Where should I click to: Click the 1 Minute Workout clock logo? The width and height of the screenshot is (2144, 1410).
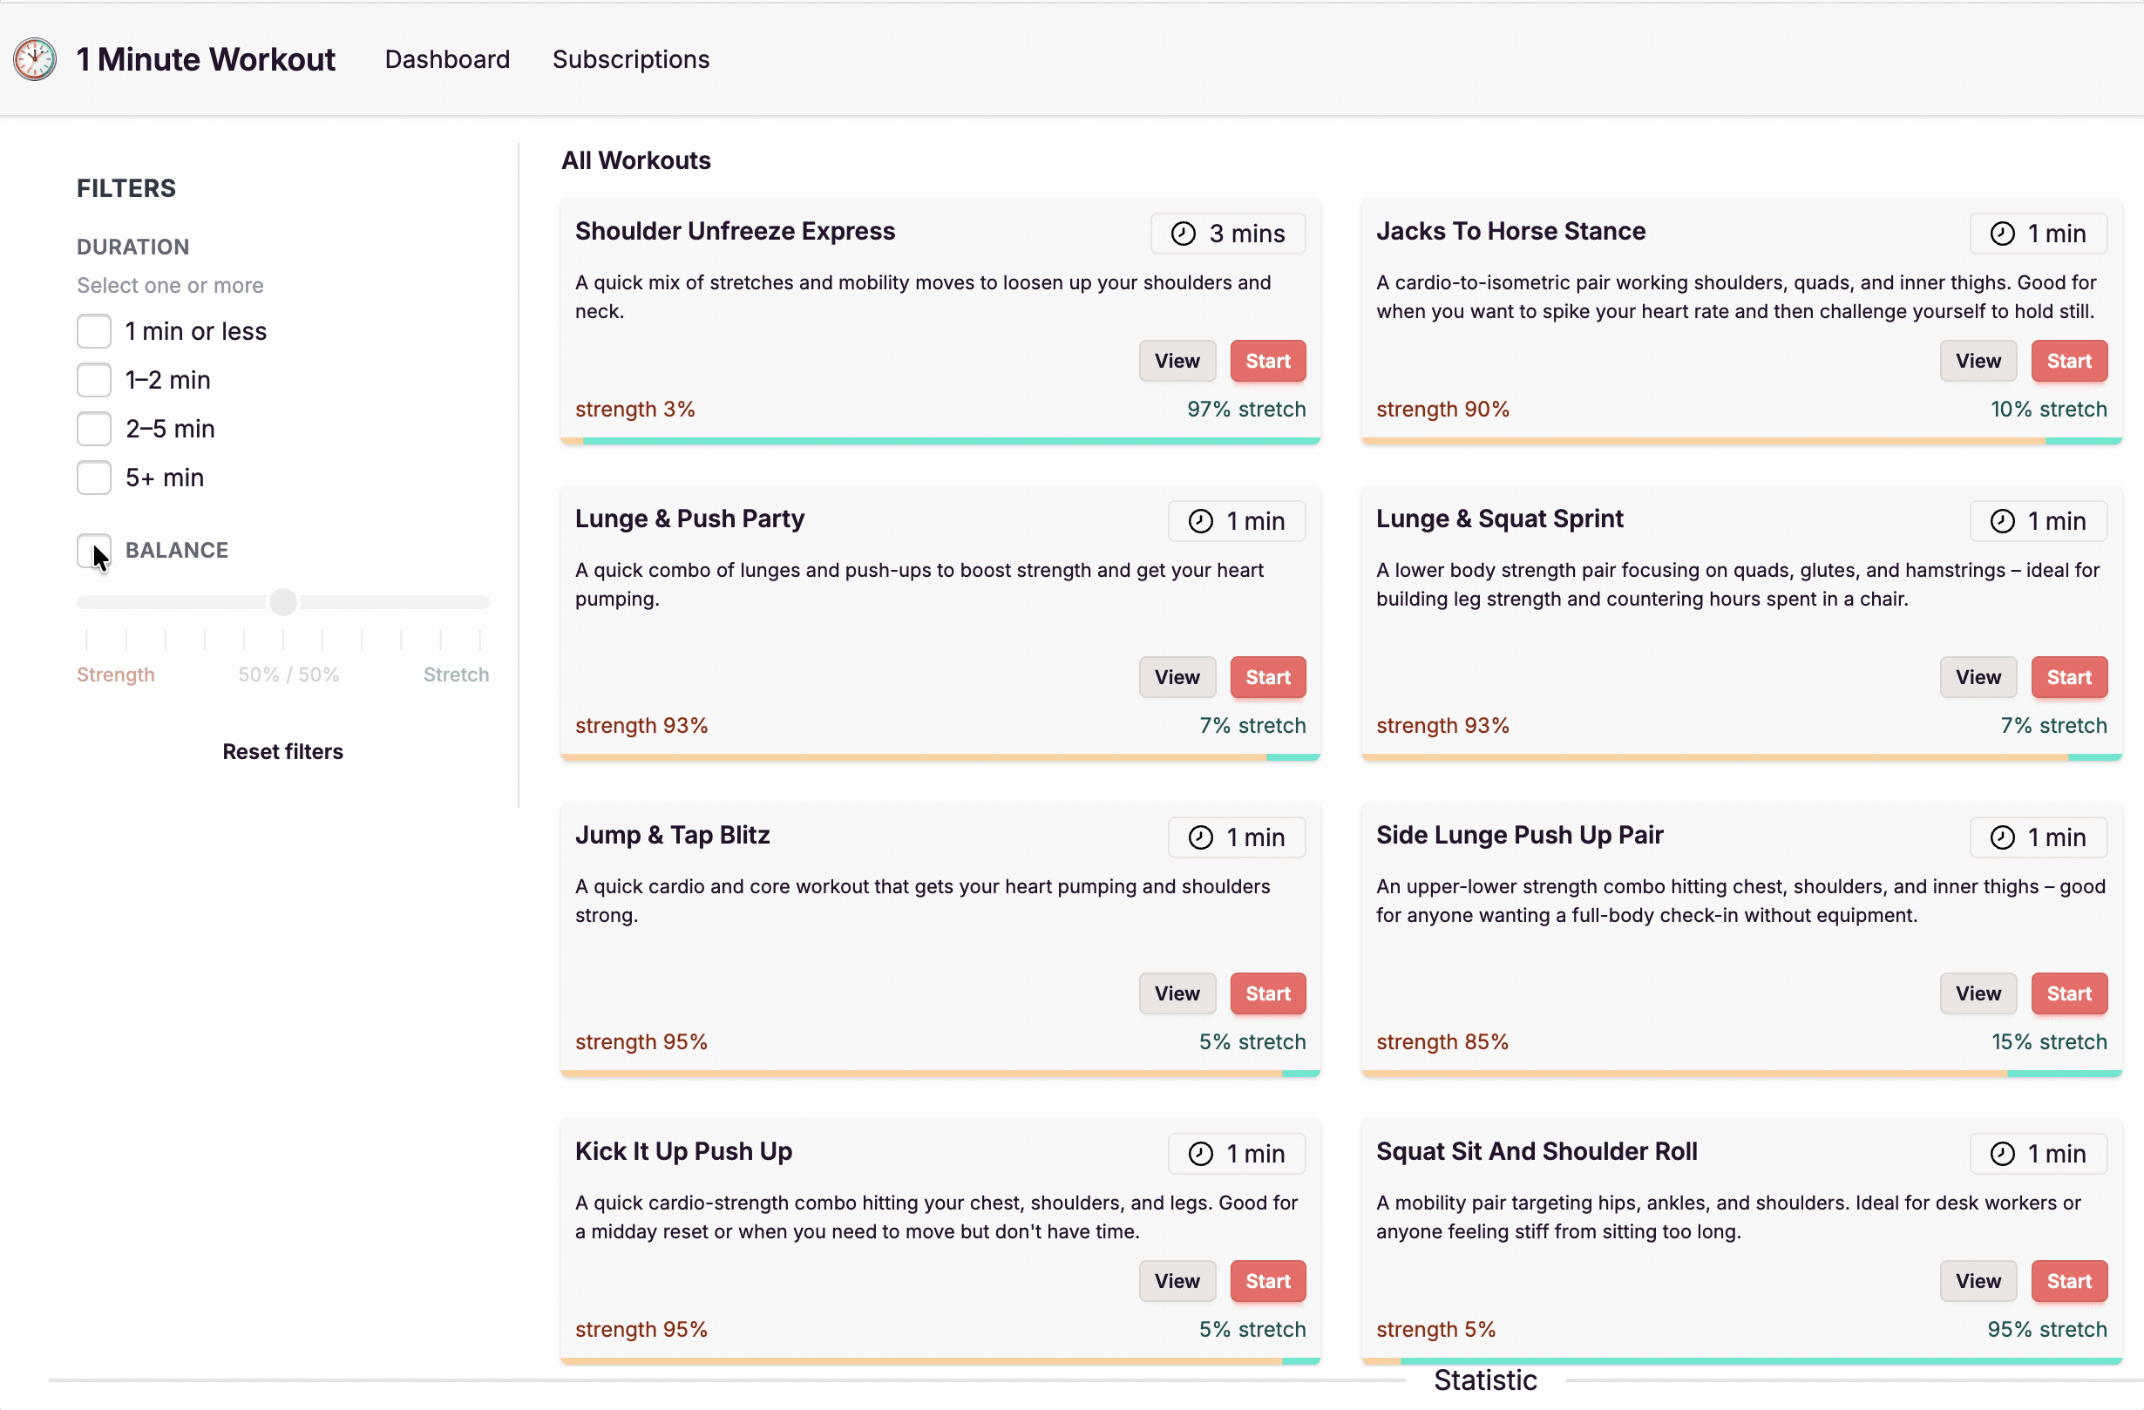click(x=34, y=59)
